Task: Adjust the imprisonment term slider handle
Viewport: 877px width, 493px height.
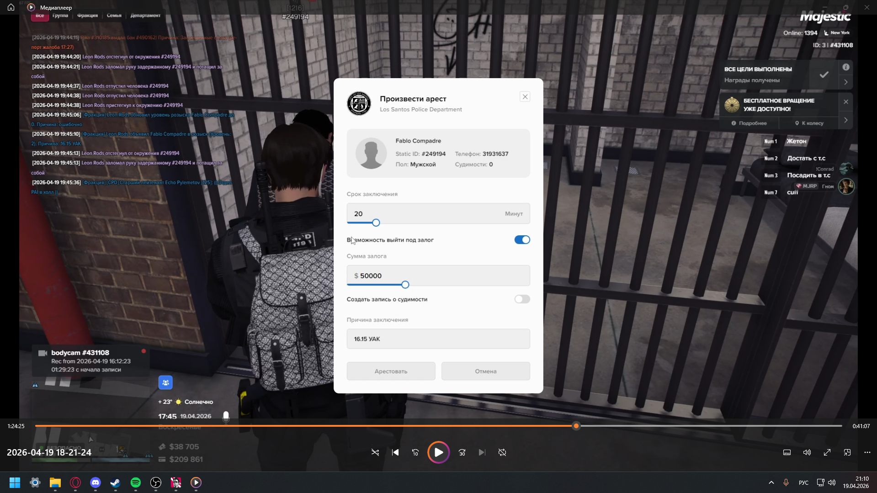Action: click(x=376, y=223)
